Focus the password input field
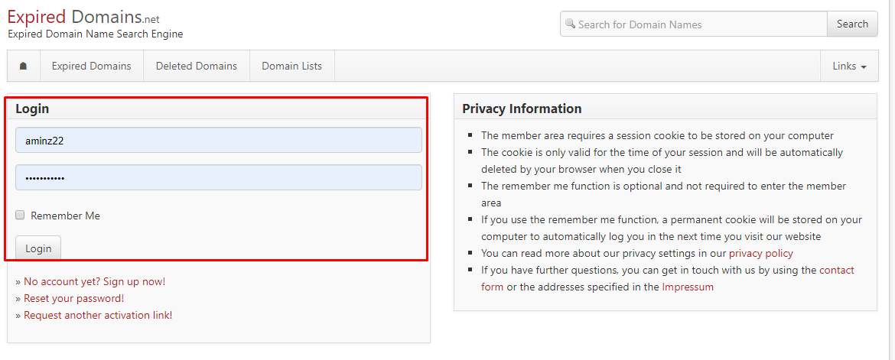895x360 pixels. (218, 177)
